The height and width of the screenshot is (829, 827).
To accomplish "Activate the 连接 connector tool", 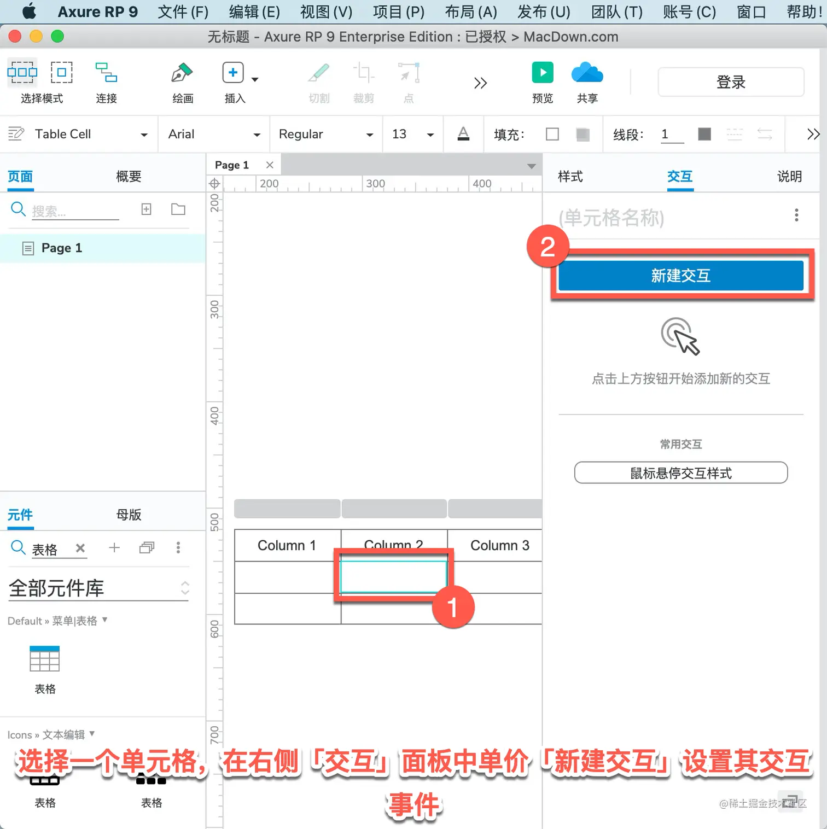I will [x=106, y=72].
